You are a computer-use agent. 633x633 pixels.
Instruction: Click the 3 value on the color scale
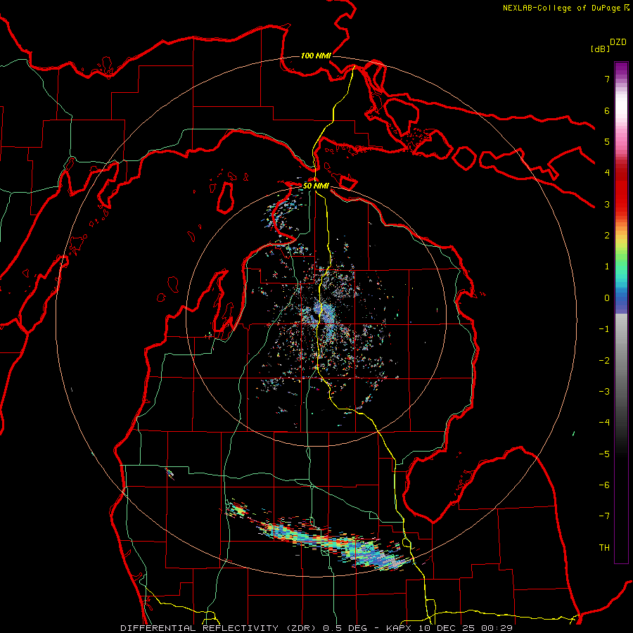tap(607, 204)
